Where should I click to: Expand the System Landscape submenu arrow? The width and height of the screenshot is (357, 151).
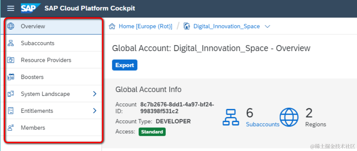coord(95,94)
